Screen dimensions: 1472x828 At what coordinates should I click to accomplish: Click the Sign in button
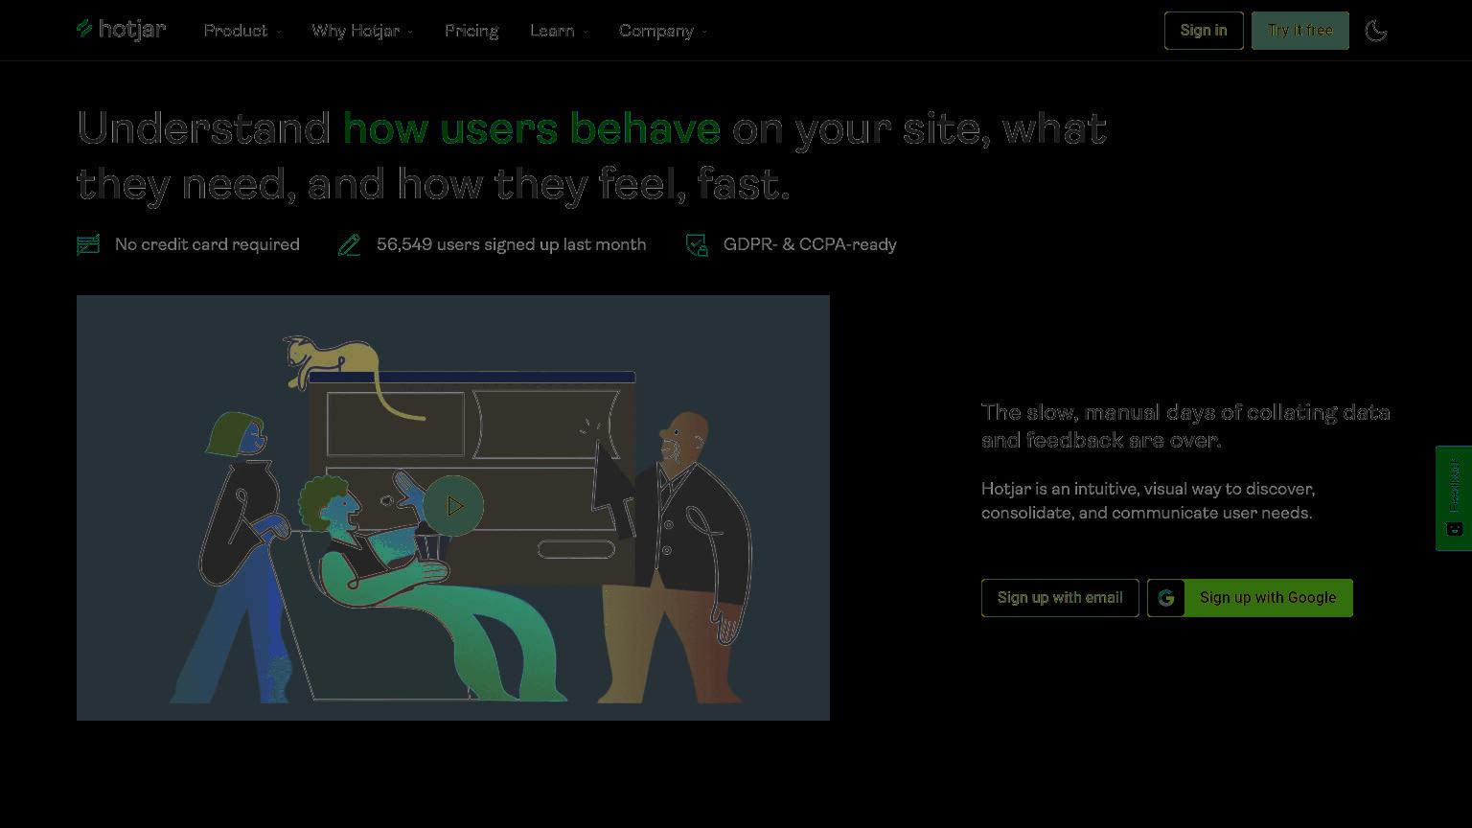(1204, 31)
